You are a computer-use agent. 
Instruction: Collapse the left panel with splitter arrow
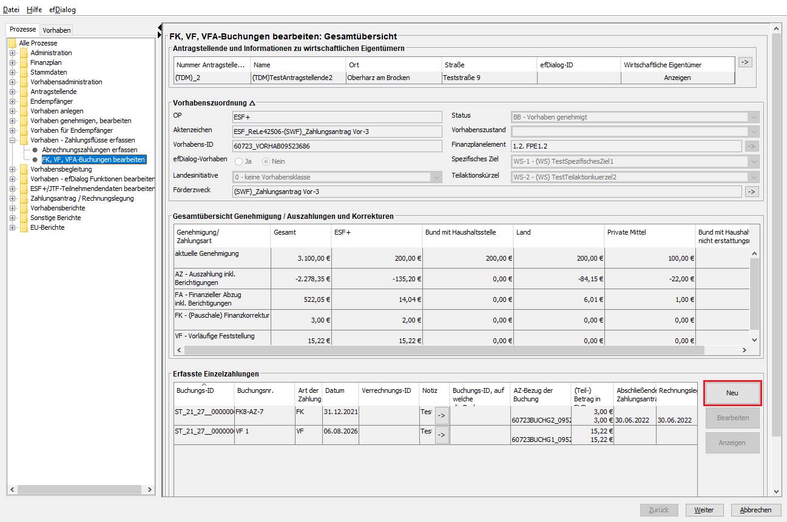[160, 27]
